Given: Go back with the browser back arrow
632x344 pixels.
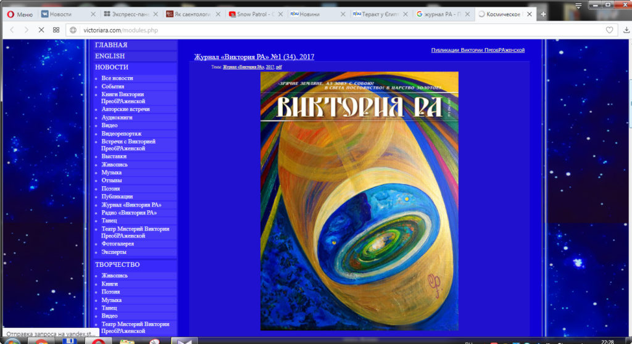Looking at the screenshot, I should 12,30.
